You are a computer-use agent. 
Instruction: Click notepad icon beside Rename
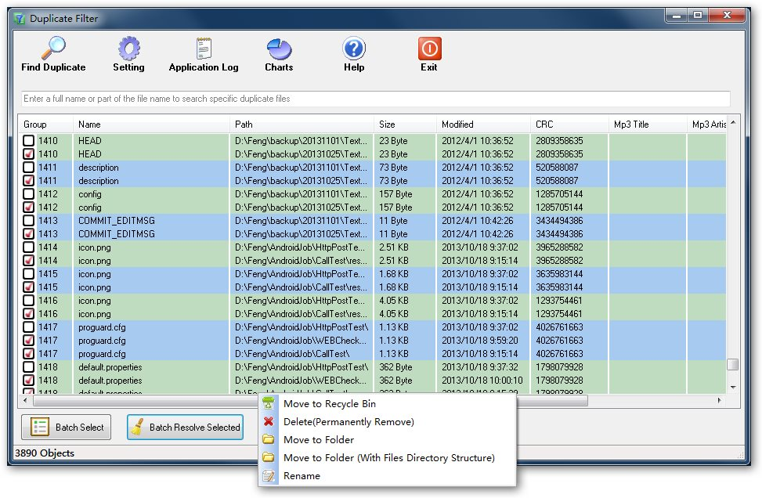click(x=269, y=475)
